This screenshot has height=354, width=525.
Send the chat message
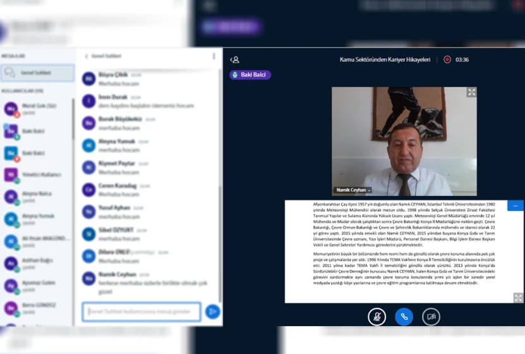click(212, 312)
